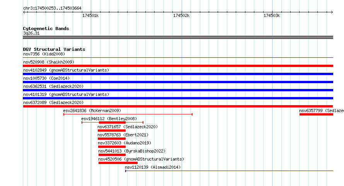This screenshot has height=186, width=344.
Task: Click the red esv1946112 variant bar
Action: coord(112,122)
